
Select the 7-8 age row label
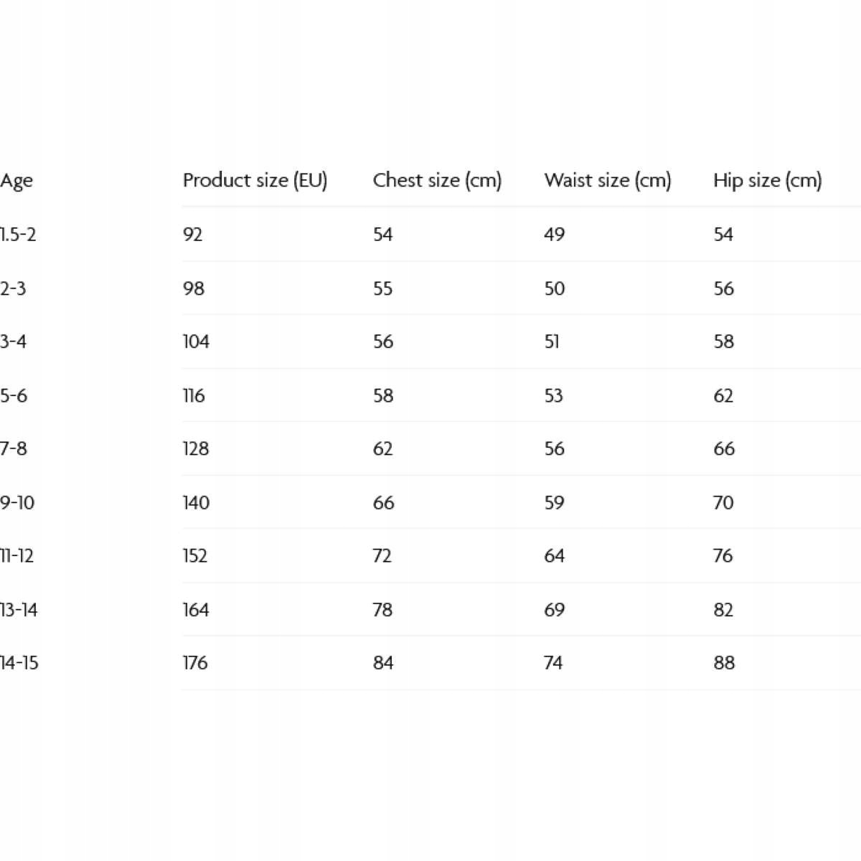[14, 449]
